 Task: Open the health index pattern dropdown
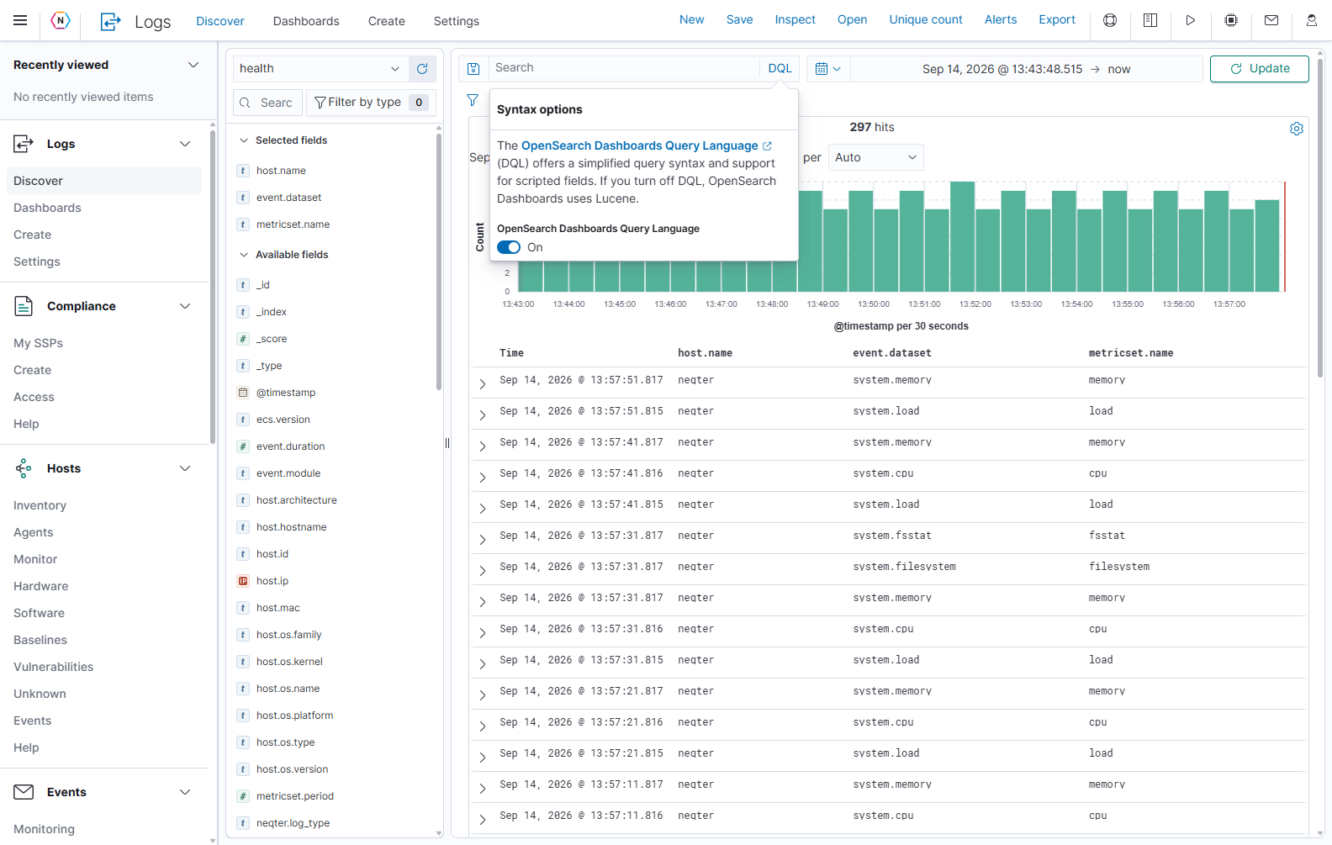(320, 69)
